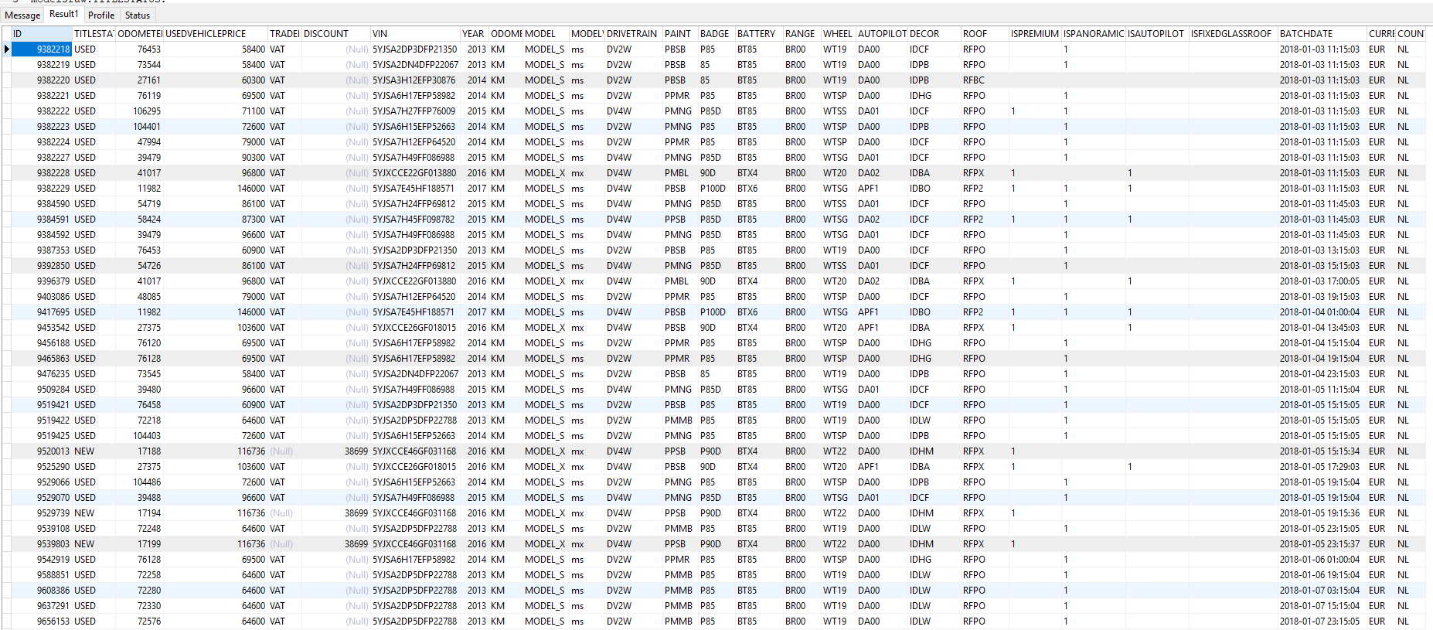Select the DECOR column header
This screenshot has width=1433, height=630.
tap(934, 34)
